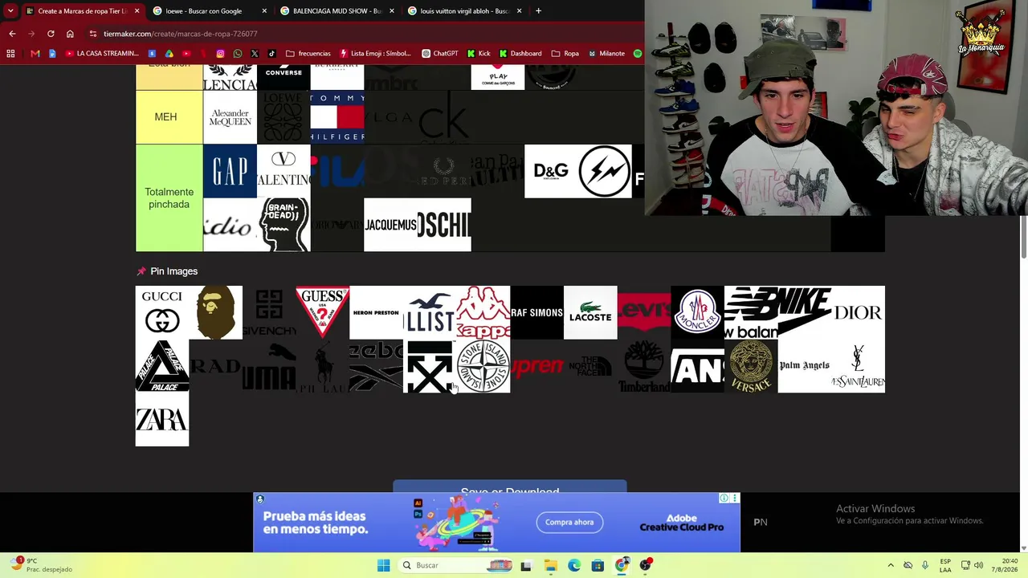This screenshot has height=578, width=1028.
Task: Open File Explorer from the taskbar
Action: pyautogui.click(x=550, y=565)
